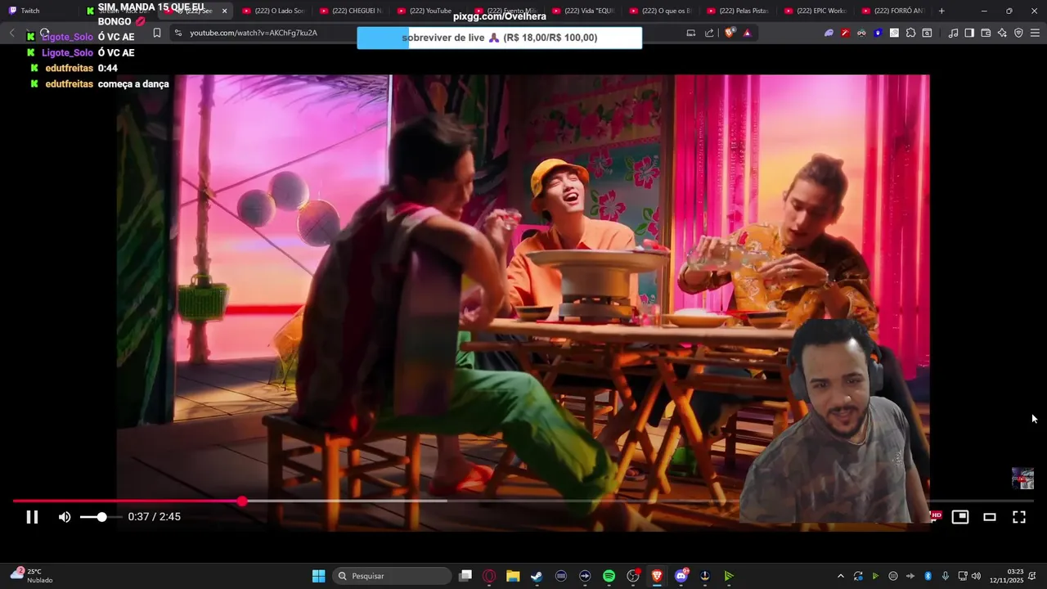Open Discord from the taskbar
1047x589 pixels.
coord(681,576)
